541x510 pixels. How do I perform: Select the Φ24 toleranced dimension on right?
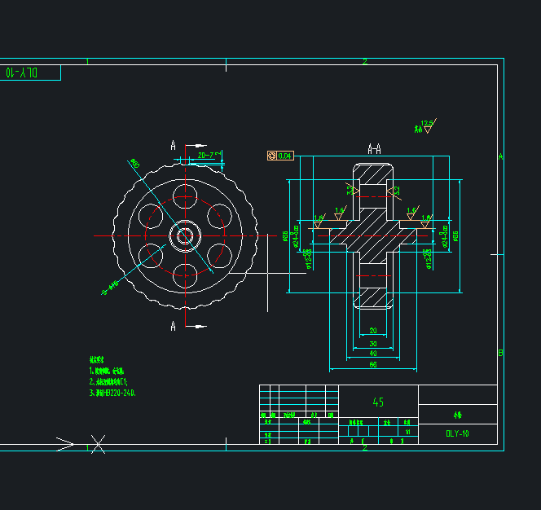pos(445,237)
